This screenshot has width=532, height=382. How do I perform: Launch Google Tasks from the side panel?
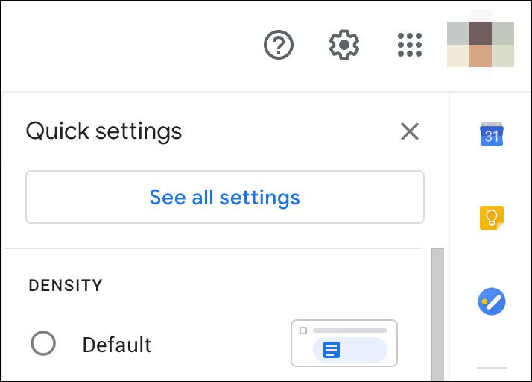[492, 302]
